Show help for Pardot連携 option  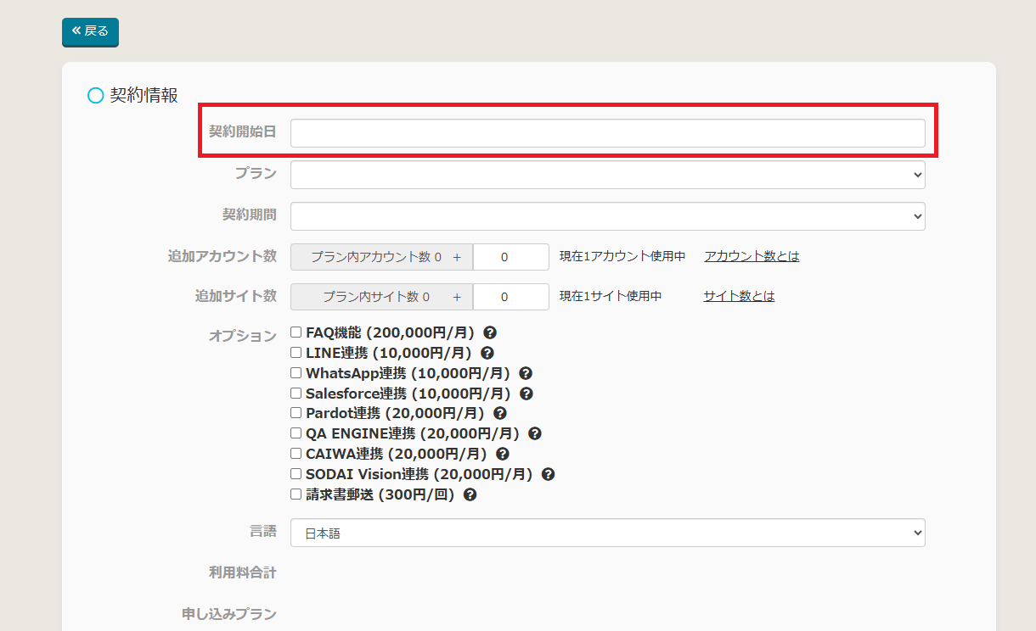500,413
